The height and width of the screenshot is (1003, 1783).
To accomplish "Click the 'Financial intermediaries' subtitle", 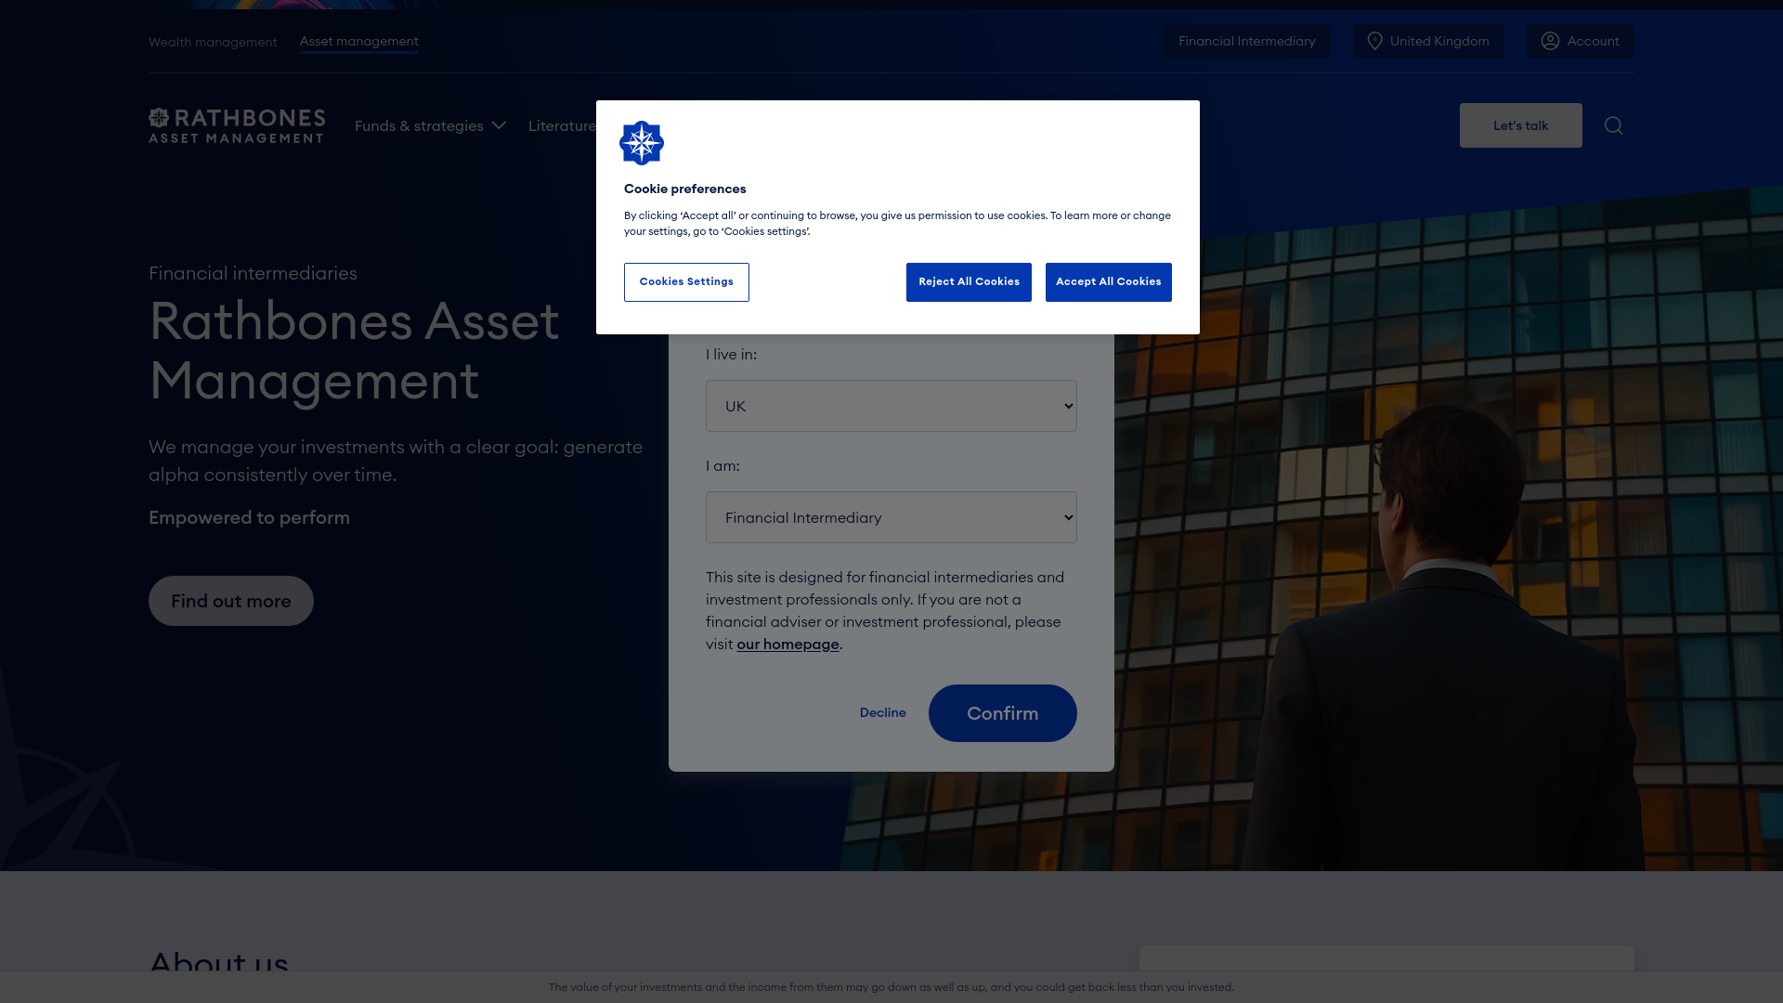I will click(253, 273).
